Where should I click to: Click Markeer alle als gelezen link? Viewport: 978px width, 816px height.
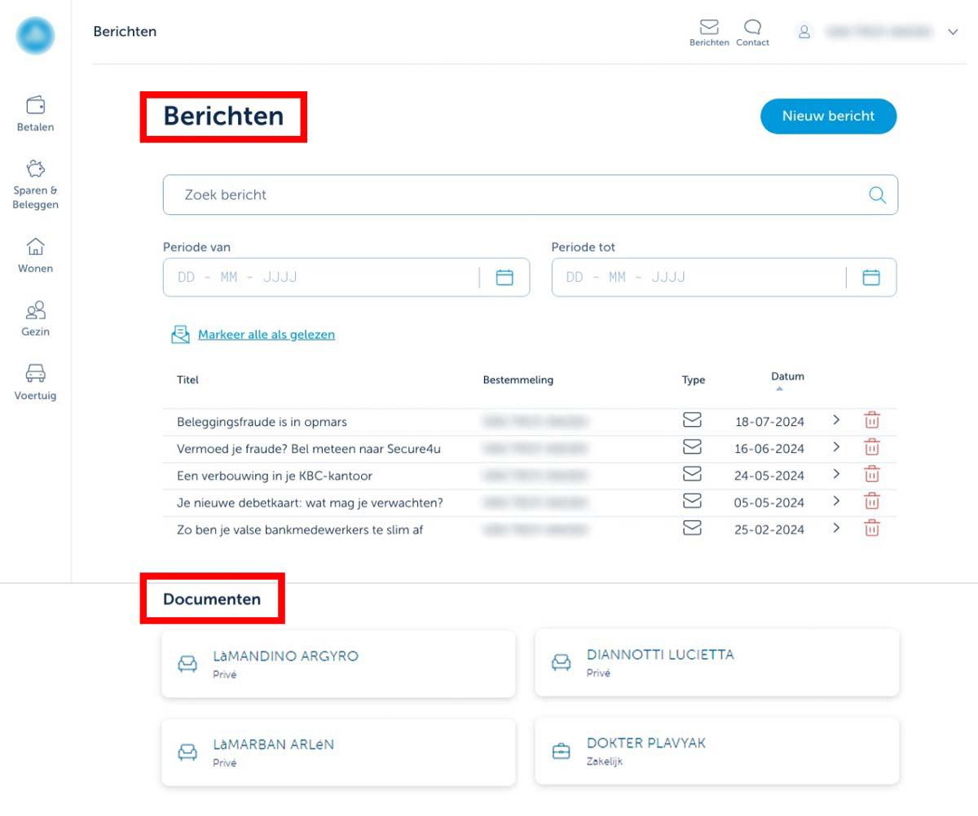266,335
